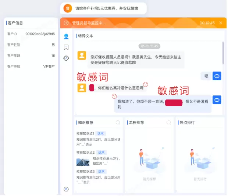Open the customer profile sidebar icon
This screenshot has height=196, width=228.
pos(66,36)
